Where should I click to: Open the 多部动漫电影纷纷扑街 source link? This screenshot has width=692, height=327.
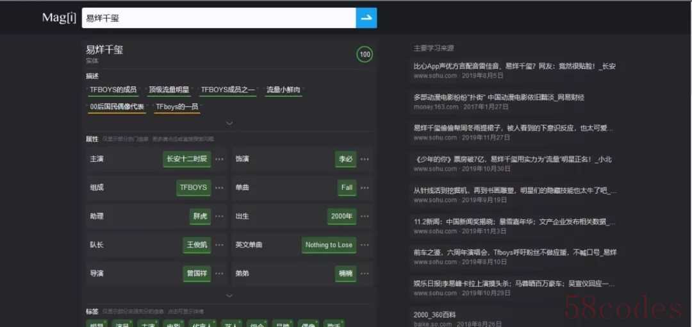pos(498,97)
